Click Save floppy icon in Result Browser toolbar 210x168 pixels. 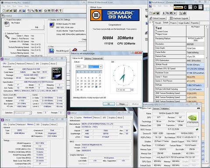click(x=157, y=13)
